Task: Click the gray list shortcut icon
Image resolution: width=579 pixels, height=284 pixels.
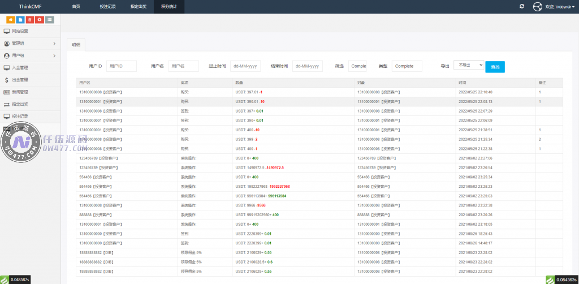Action: point(50,20)
